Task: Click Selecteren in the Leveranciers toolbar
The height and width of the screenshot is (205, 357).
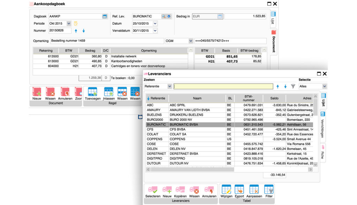Action: [x=153, y=191]
